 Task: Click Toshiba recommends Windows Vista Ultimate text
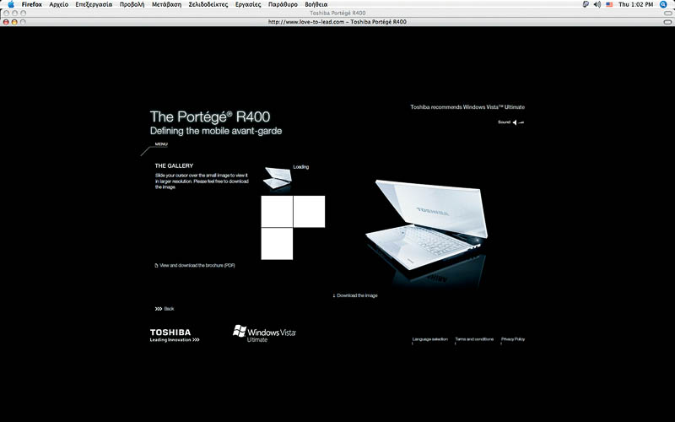pyautogui.click(x=467, y=107)
